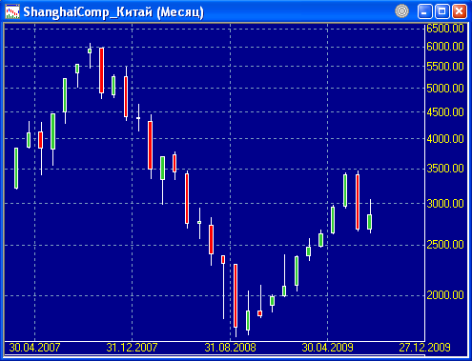Viewport: 472px width, 361px height.
Task: Click the 2000.00 price axis label
Action: [x=445, y=295]
